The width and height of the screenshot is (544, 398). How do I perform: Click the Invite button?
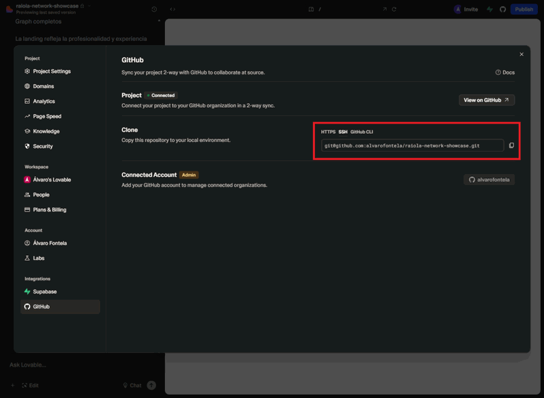[x=466, y=10]
